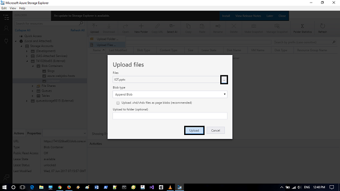Choose Upload Folder menu entry
This screenshot has height=191, width=340.
coord(107,39)
